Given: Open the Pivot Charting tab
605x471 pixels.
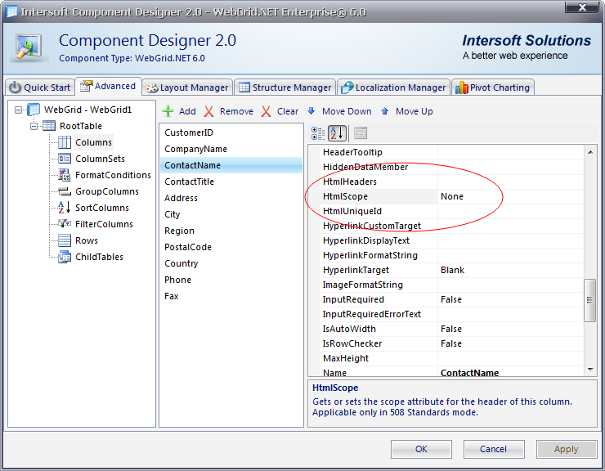Looking at the screenshot, I should [493, 87].
